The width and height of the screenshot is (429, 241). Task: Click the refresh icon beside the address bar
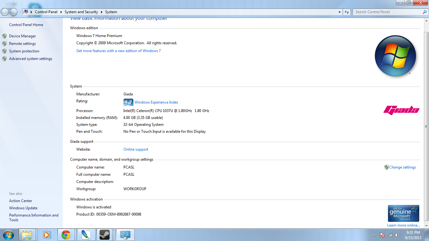[347, 12]
